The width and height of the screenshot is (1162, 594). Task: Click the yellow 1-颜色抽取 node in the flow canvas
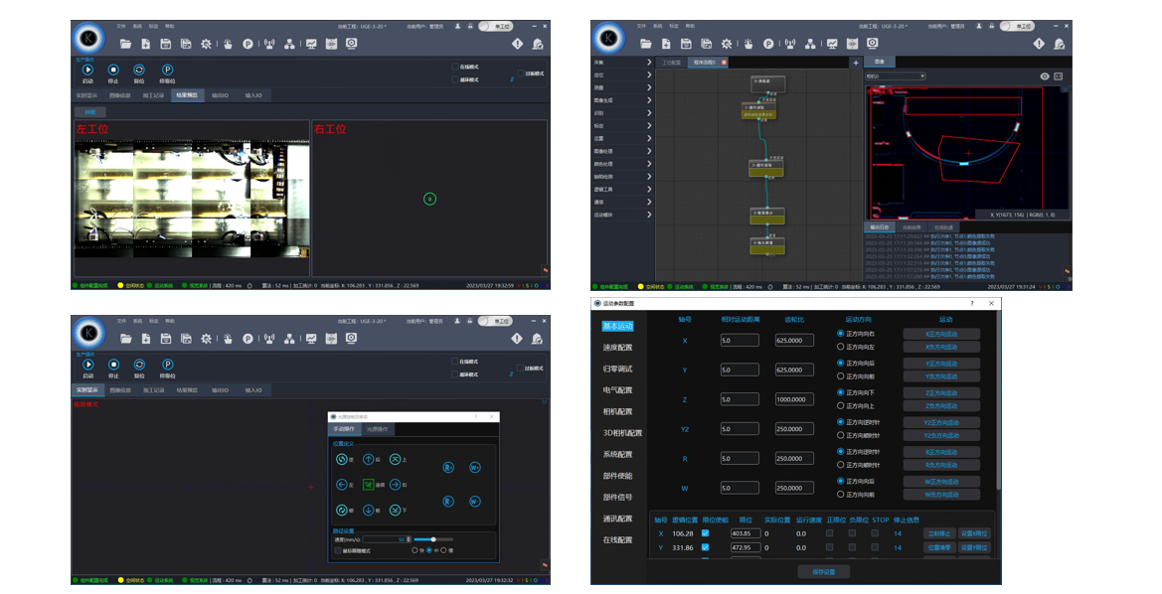coord(758,111)
